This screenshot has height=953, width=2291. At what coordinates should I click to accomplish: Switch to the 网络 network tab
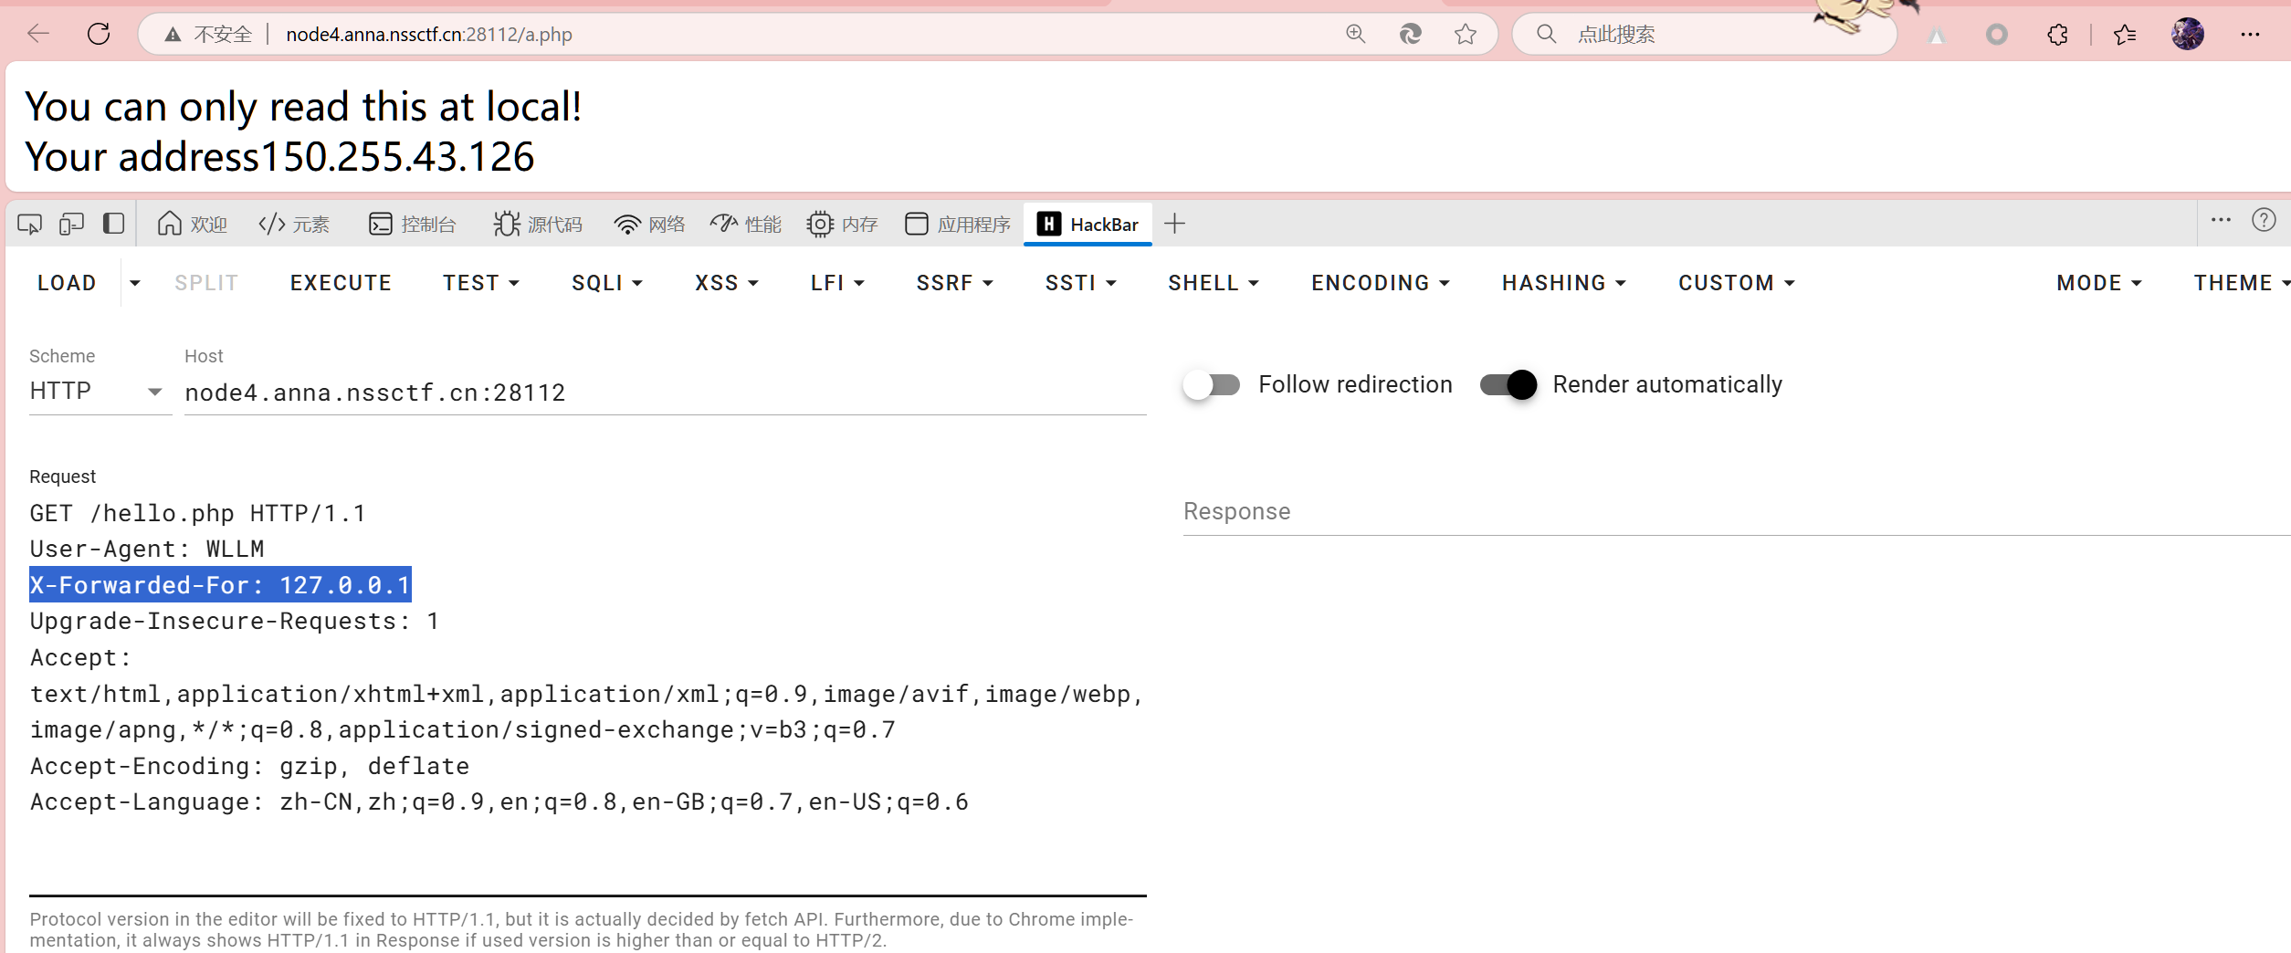tap(650, 225)
